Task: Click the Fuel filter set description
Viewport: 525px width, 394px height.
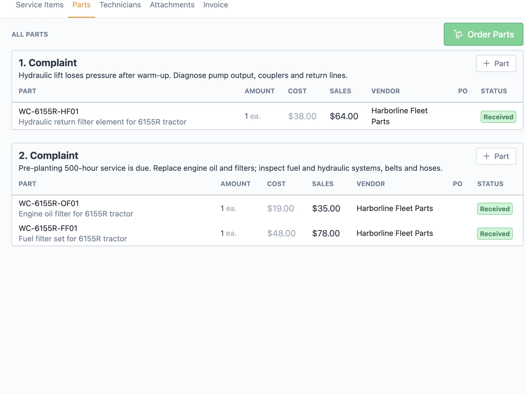Action: click(x=73, y=239)
